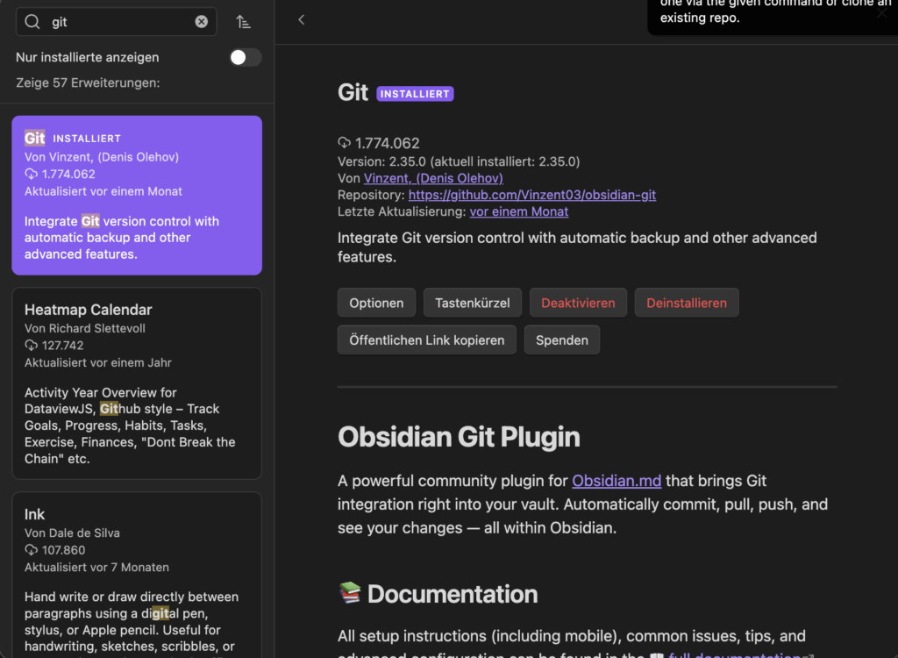Open the Ink plugin entry
The width and height of the screenshot is (898, 658).
point(136,570)
